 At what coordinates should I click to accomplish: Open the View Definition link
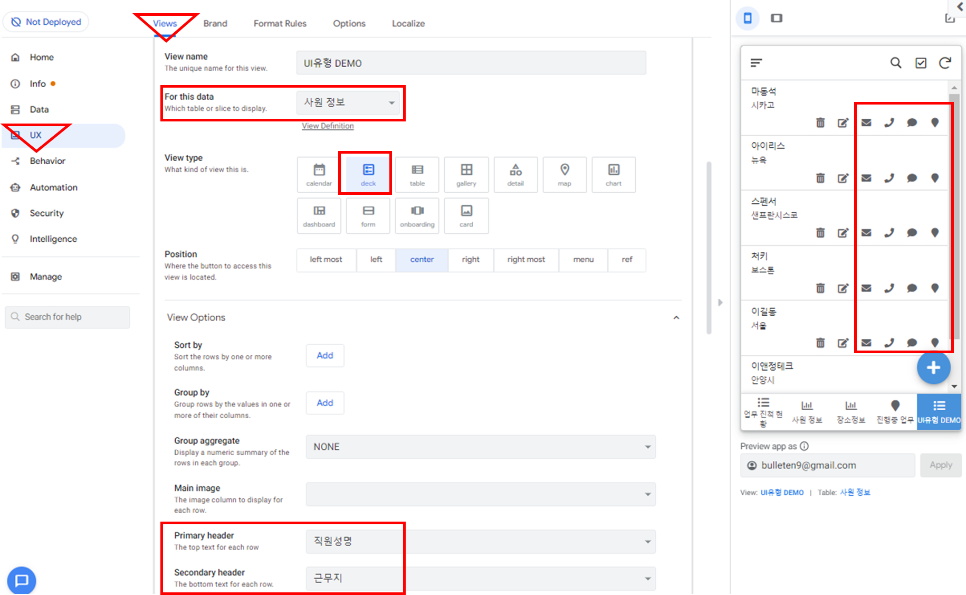pos(327,126)
